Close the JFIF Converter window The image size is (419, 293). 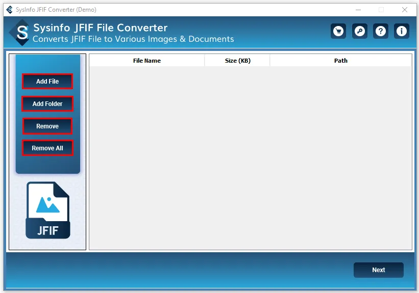[x=405, y=10]
